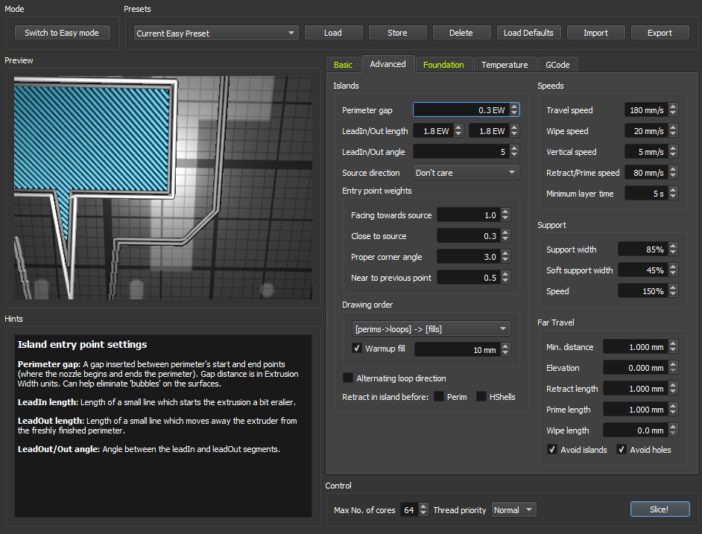Open the Thread priority dropdown
Viewport: 702px width, 534px height.
pyautogui.click(x=513, y=510)
